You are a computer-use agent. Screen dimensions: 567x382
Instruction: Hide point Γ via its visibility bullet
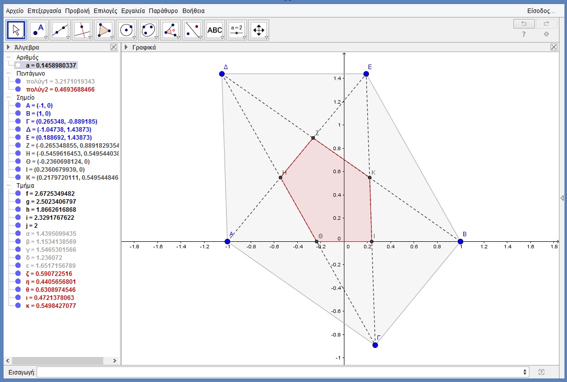[18, 121]
